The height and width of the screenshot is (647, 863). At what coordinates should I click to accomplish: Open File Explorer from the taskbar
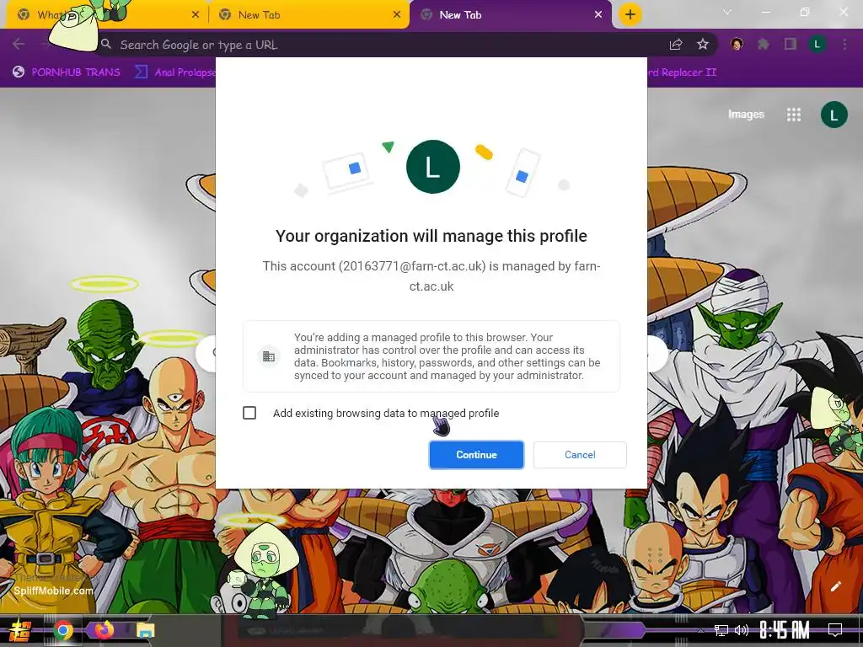point(145,630)
